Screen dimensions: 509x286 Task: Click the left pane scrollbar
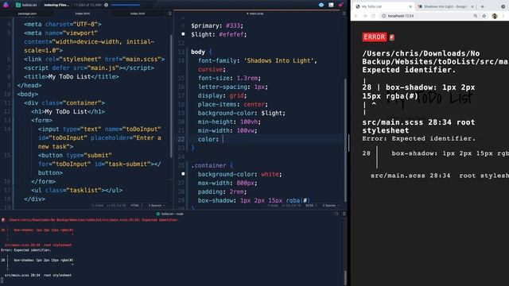pos(171,95)
